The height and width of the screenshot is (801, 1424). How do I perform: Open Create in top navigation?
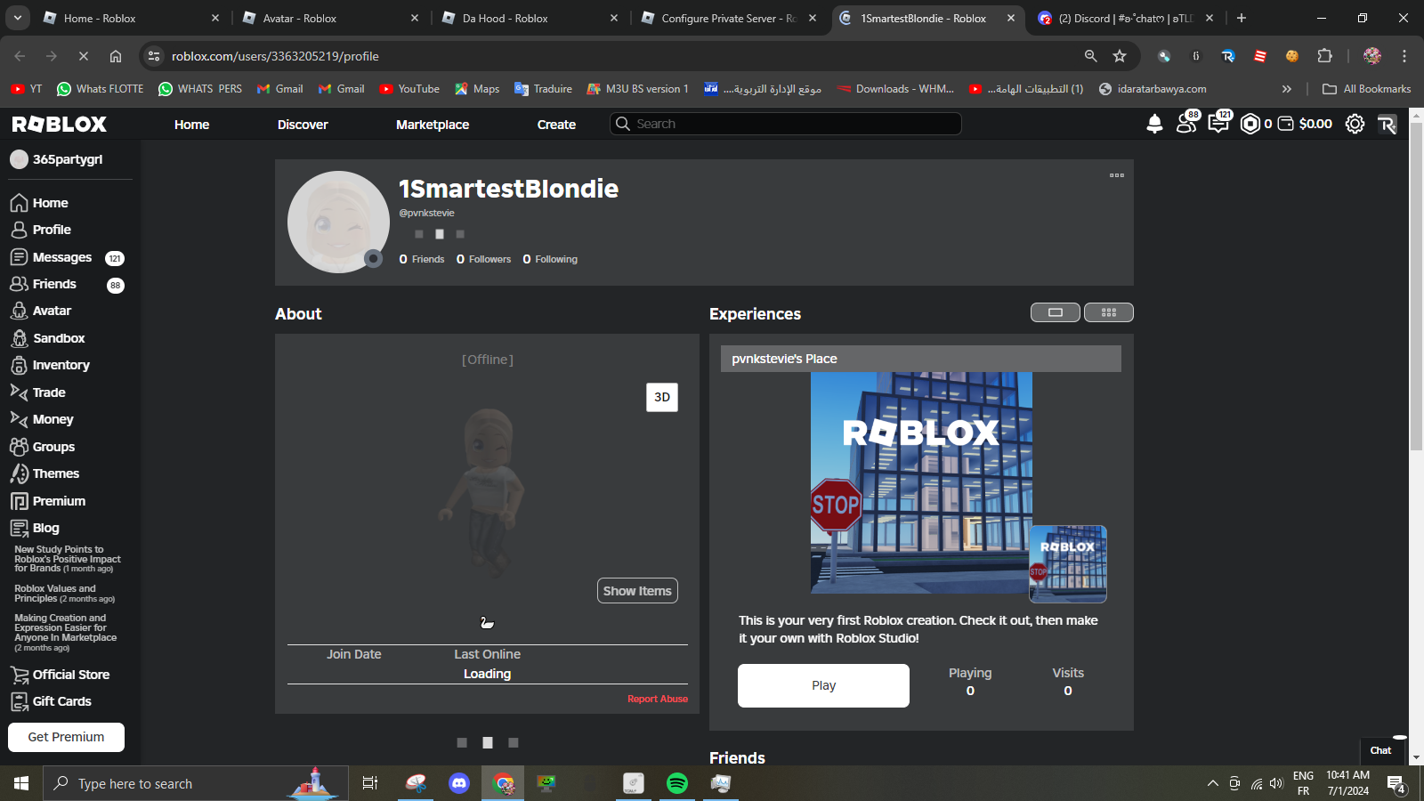pos(556,125)
